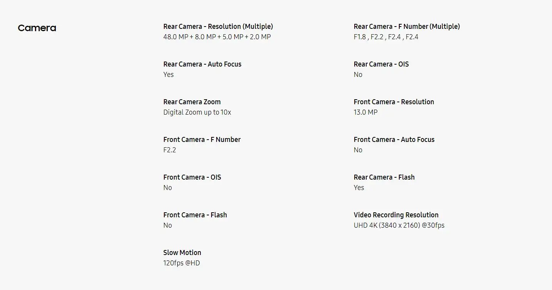552x290 pixels.
Task: Click the Front Camera - Flash label
Action: tap(195, 215)
